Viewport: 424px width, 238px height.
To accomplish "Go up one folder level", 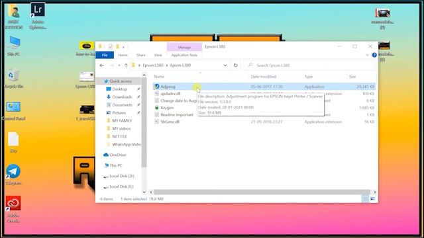I will click(126, 65).
